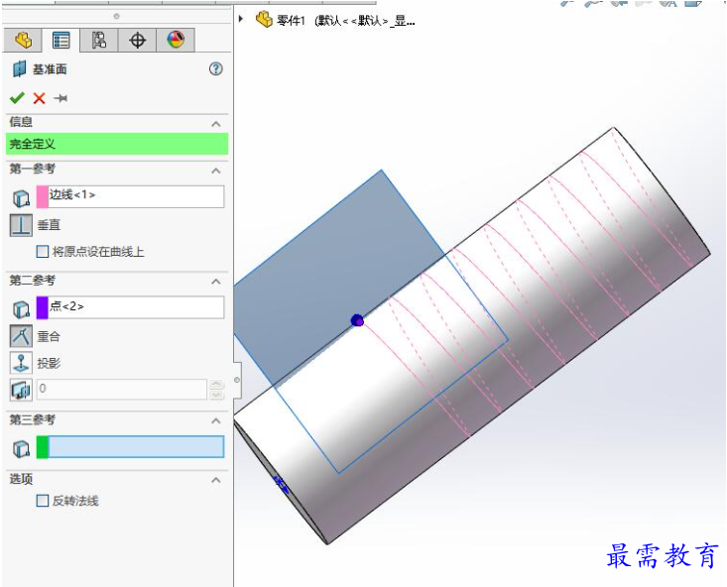Click the pink first reference color swatch
The height and width of the screenshot is (587, 727).
coord(43,196)
